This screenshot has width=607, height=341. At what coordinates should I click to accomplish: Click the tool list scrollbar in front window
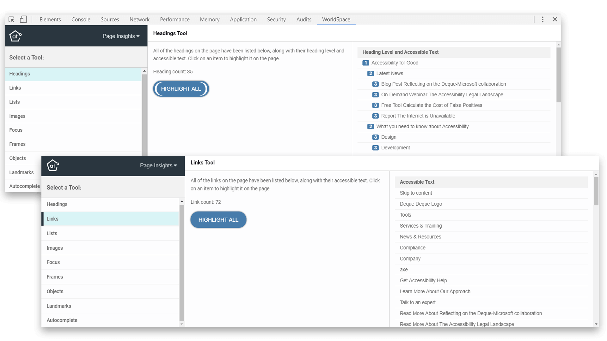click(x=182, y=263)
